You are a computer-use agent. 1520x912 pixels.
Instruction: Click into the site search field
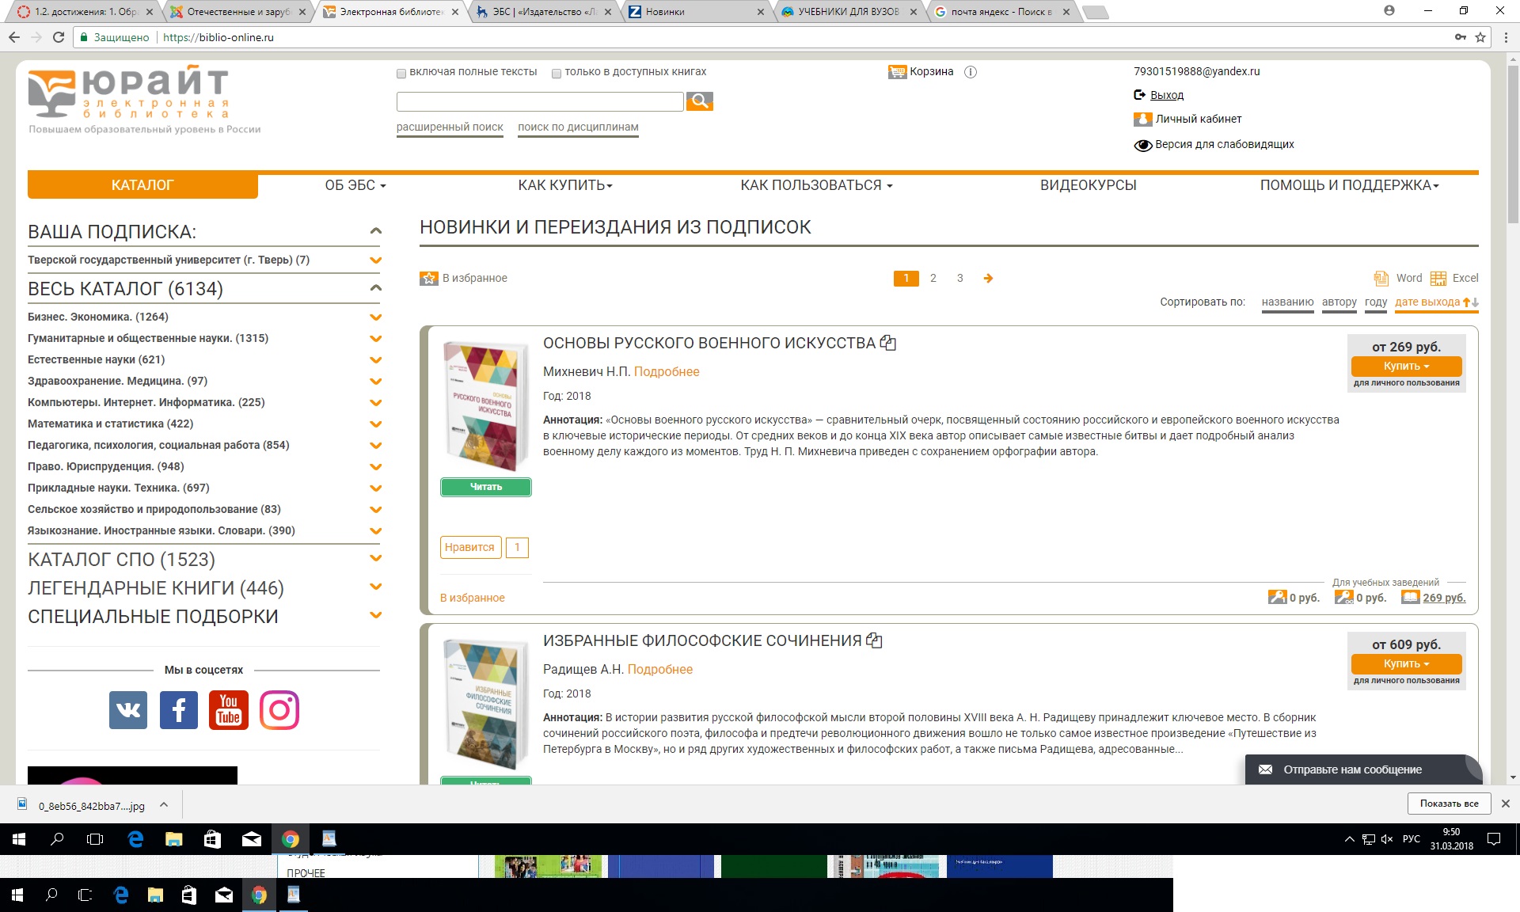(x=539, y=101)
